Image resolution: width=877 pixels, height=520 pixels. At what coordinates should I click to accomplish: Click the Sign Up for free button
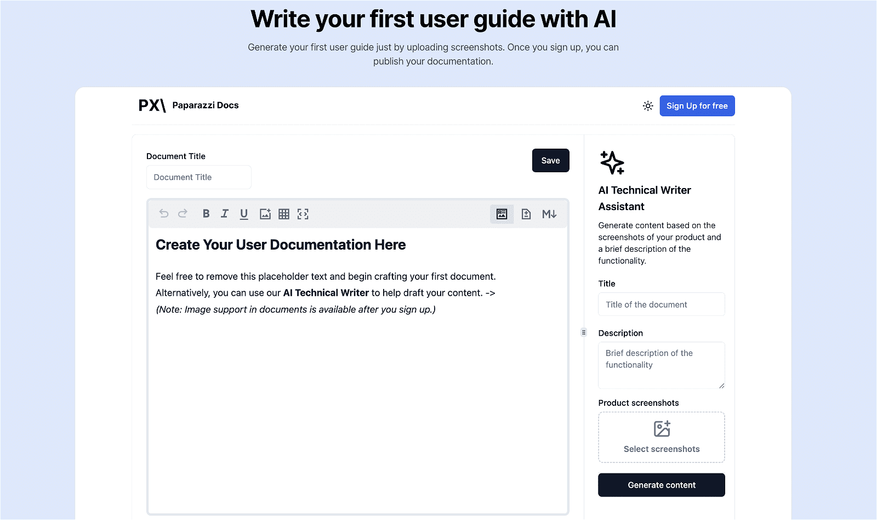697,106
